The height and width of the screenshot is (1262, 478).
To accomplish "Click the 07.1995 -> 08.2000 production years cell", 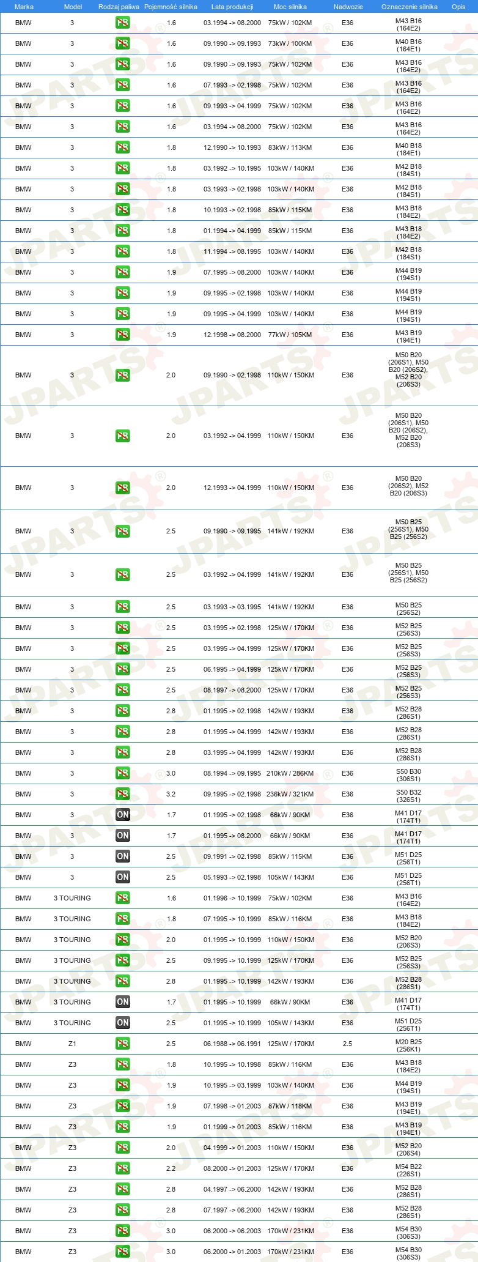I will (x=232, y=272).
